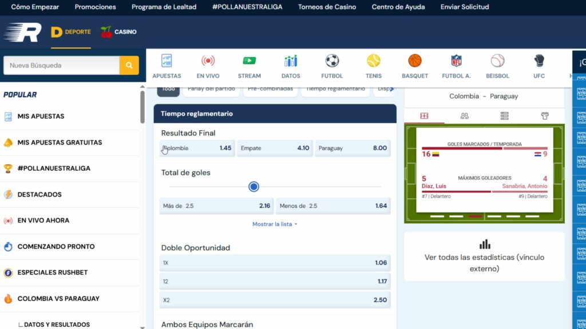Click the stats carousel active red indicator
586x329 pixels.
(475, 216)
